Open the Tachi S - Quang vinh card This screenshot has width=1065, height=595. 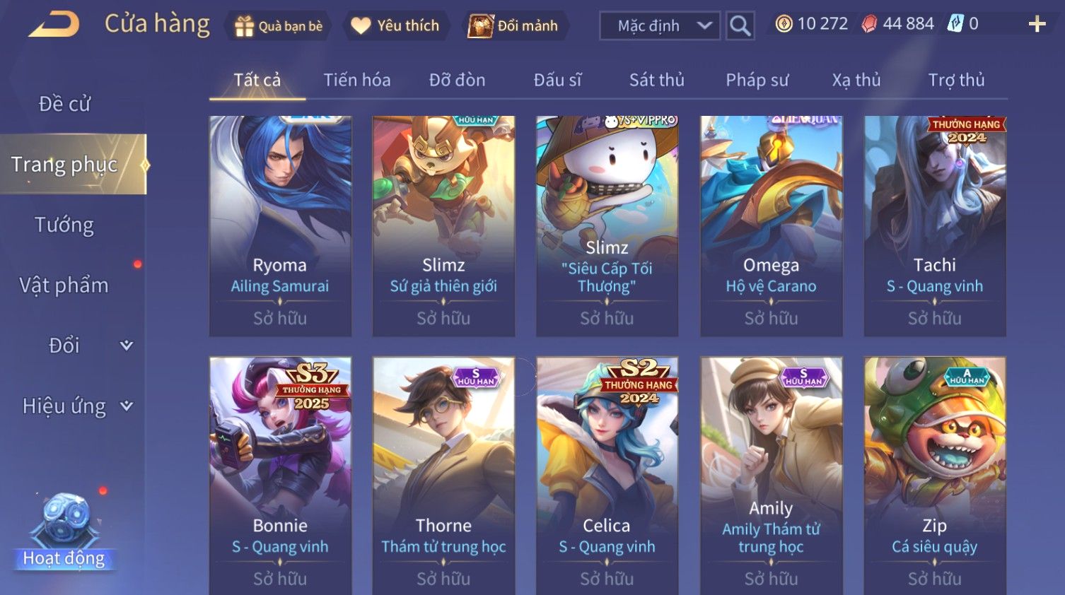pyautogui.click(x=935, y=226)
